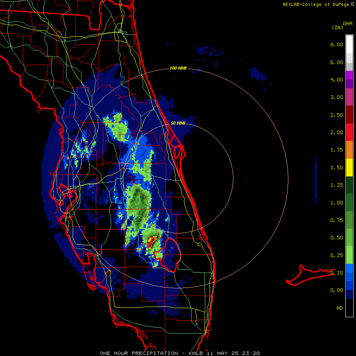
Task: Click the 0.10 legend value
Action: tap(337, 273)
